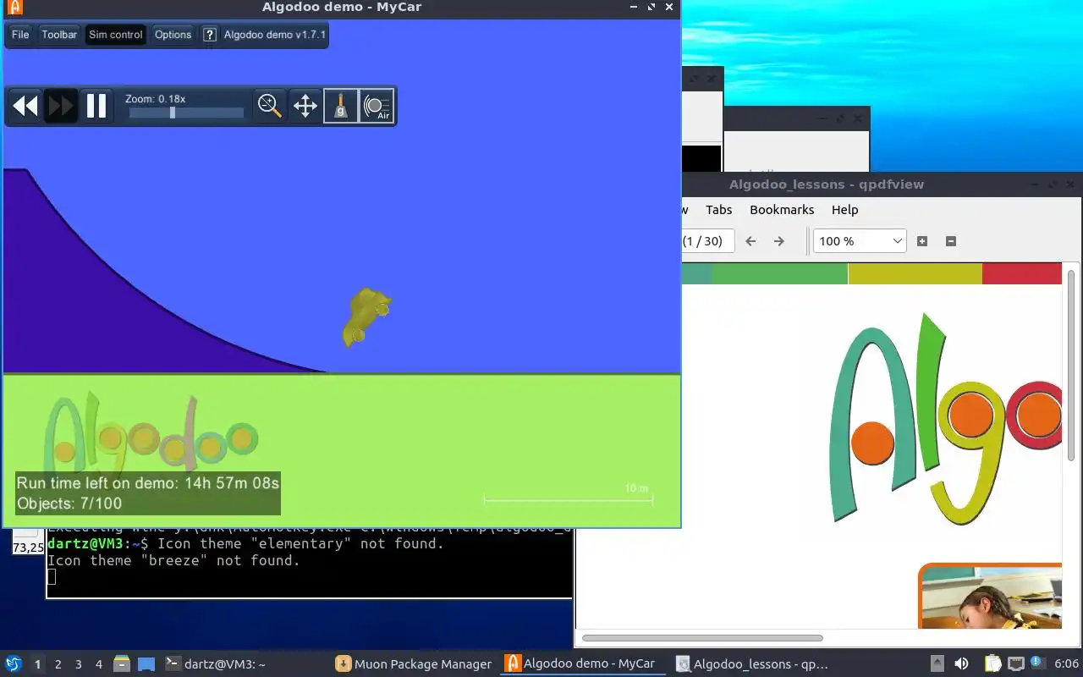Click the clipboard tray icon
The image size is (1083, 677).
pyautogui.click(x=993, y=663)
